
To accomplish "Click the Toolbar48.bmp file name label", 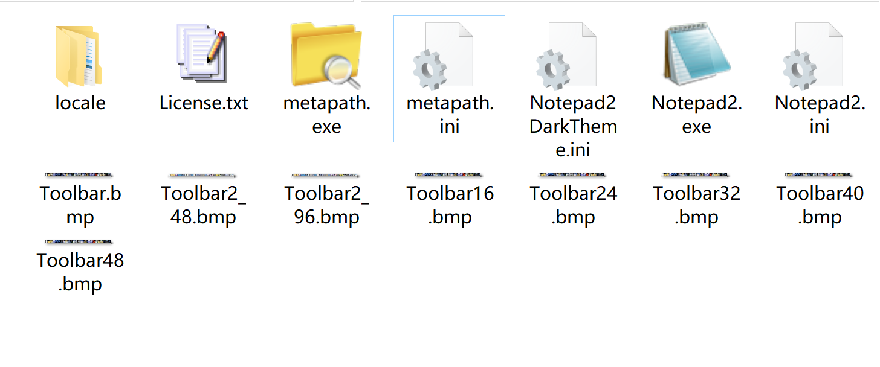I will (x=80, y=272).
